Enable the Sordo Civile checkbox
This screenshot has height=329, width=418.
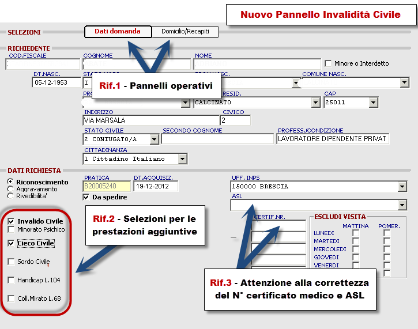click(x=11, y=262)
